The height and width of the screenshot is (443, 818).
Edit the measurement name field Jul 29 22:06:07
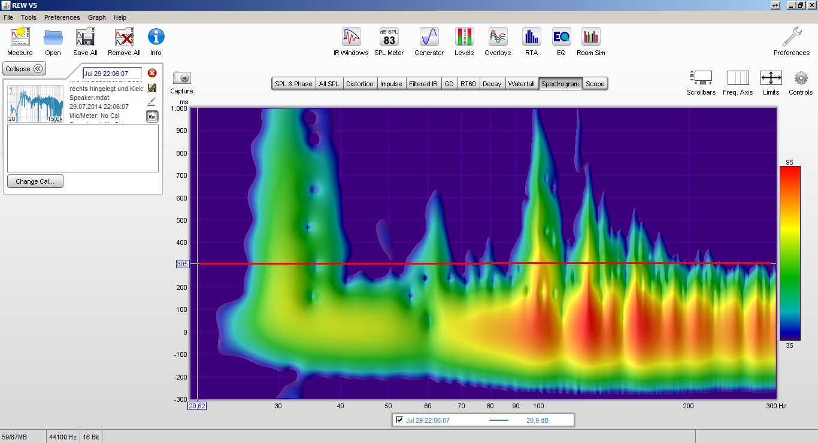coord(112,74)
